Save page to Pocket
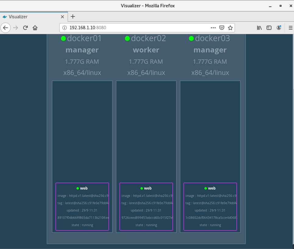294x249 pixels. pyautogui.click(x=221, y=28)
